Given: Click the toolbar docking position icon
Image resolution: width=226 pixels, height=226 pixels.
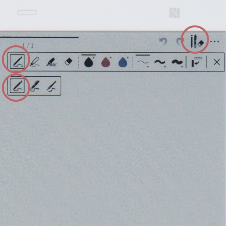Looking at the screenshot, I should 196,62.
